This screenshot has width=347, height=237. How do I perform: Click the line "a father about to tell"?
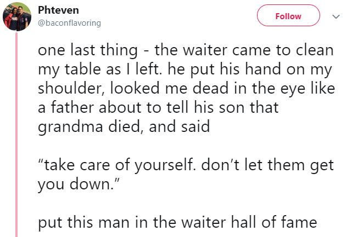[158, 107]
